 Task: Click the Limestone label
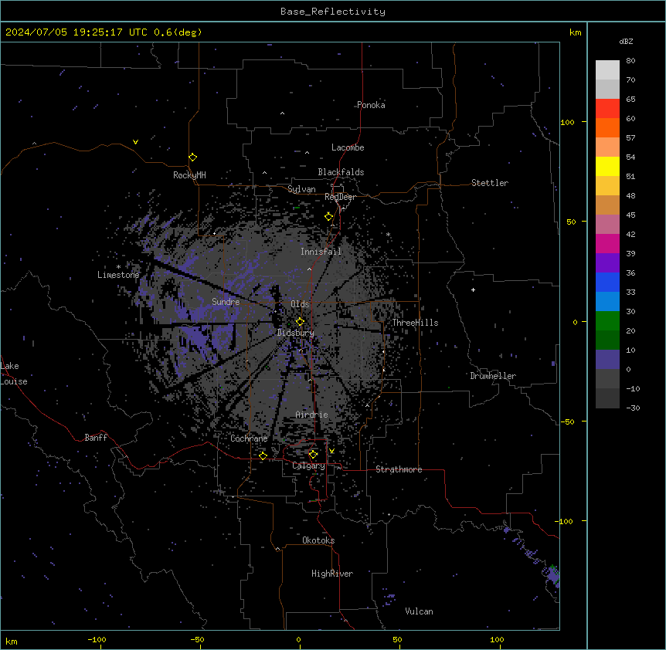118,275
